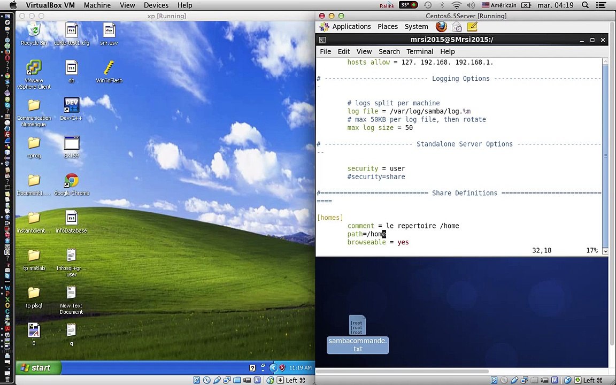Open VirtualBox View menu
Viewport: 616px width, 385px height.
coord(127,5)
